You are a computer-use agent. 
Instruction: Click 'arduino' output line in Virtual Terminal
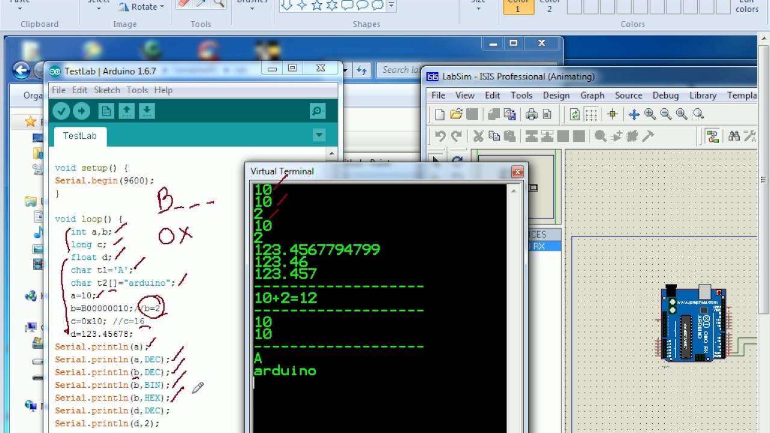click(285, 371)
